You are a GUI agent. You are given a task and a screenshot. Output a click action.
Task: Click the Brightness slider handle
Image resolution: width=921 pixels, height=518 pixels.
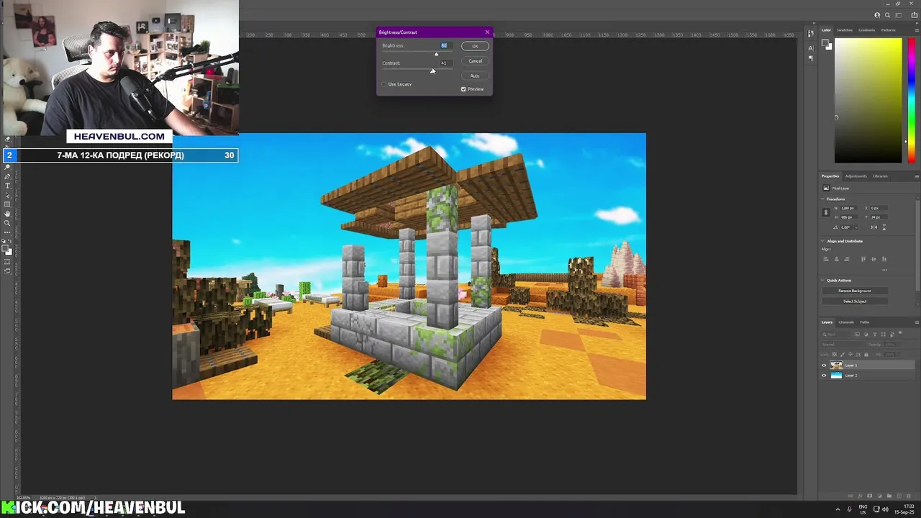click(436, 54)
